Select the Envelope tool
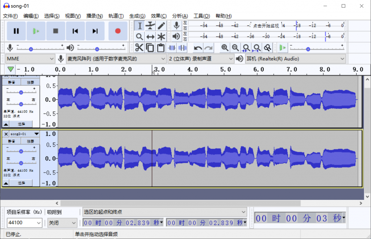This screenshot has height=239, width=371. pyautogui.click(x=150, y=26)
